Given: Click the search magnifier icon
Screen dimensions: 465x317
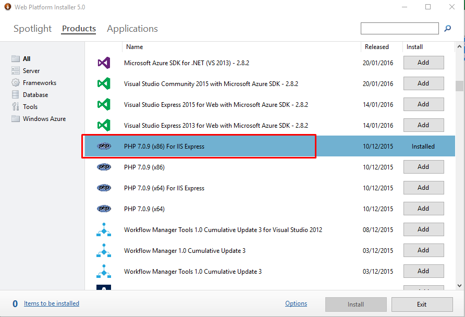Looking at the screenshot, I should click(x=447, y=29).
